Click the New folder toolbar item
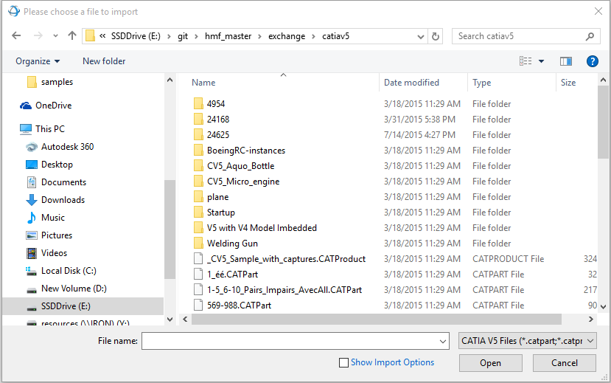 pyautogui.click(x=104, y=61)
